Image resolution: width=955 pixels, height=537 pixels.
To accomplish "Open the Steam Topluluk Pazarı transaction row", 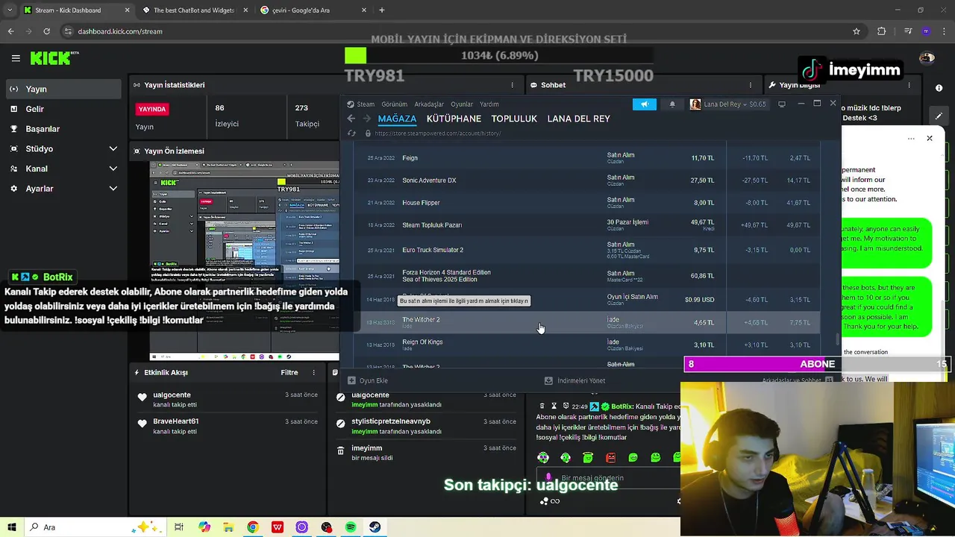I will click(x=587, y=225).
